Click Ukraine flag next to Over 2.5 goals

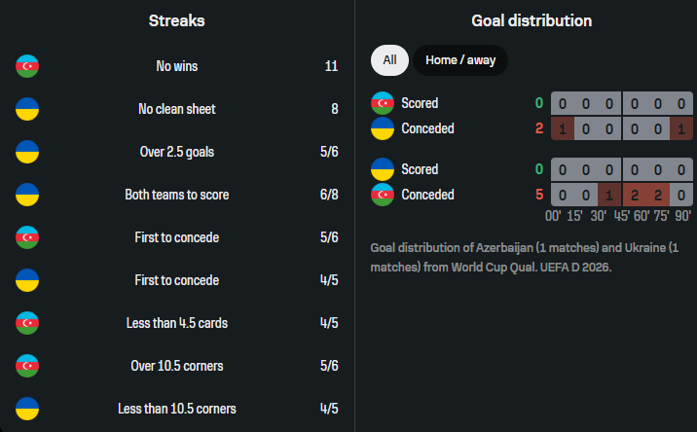26,152
